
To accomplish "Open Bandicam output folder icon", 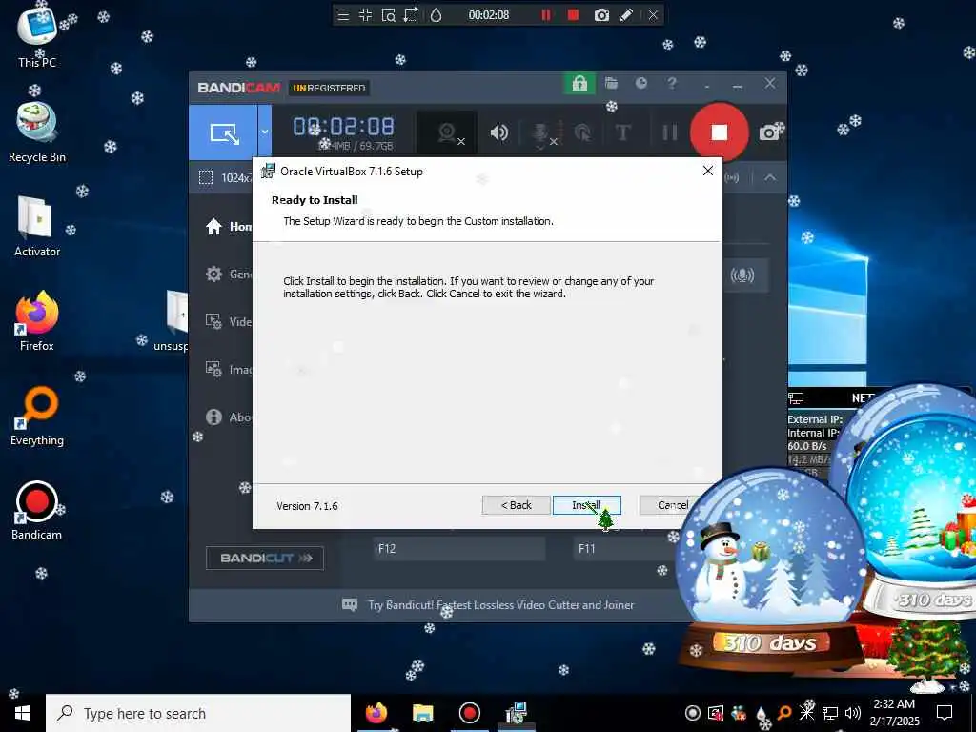I will point(611,84).
